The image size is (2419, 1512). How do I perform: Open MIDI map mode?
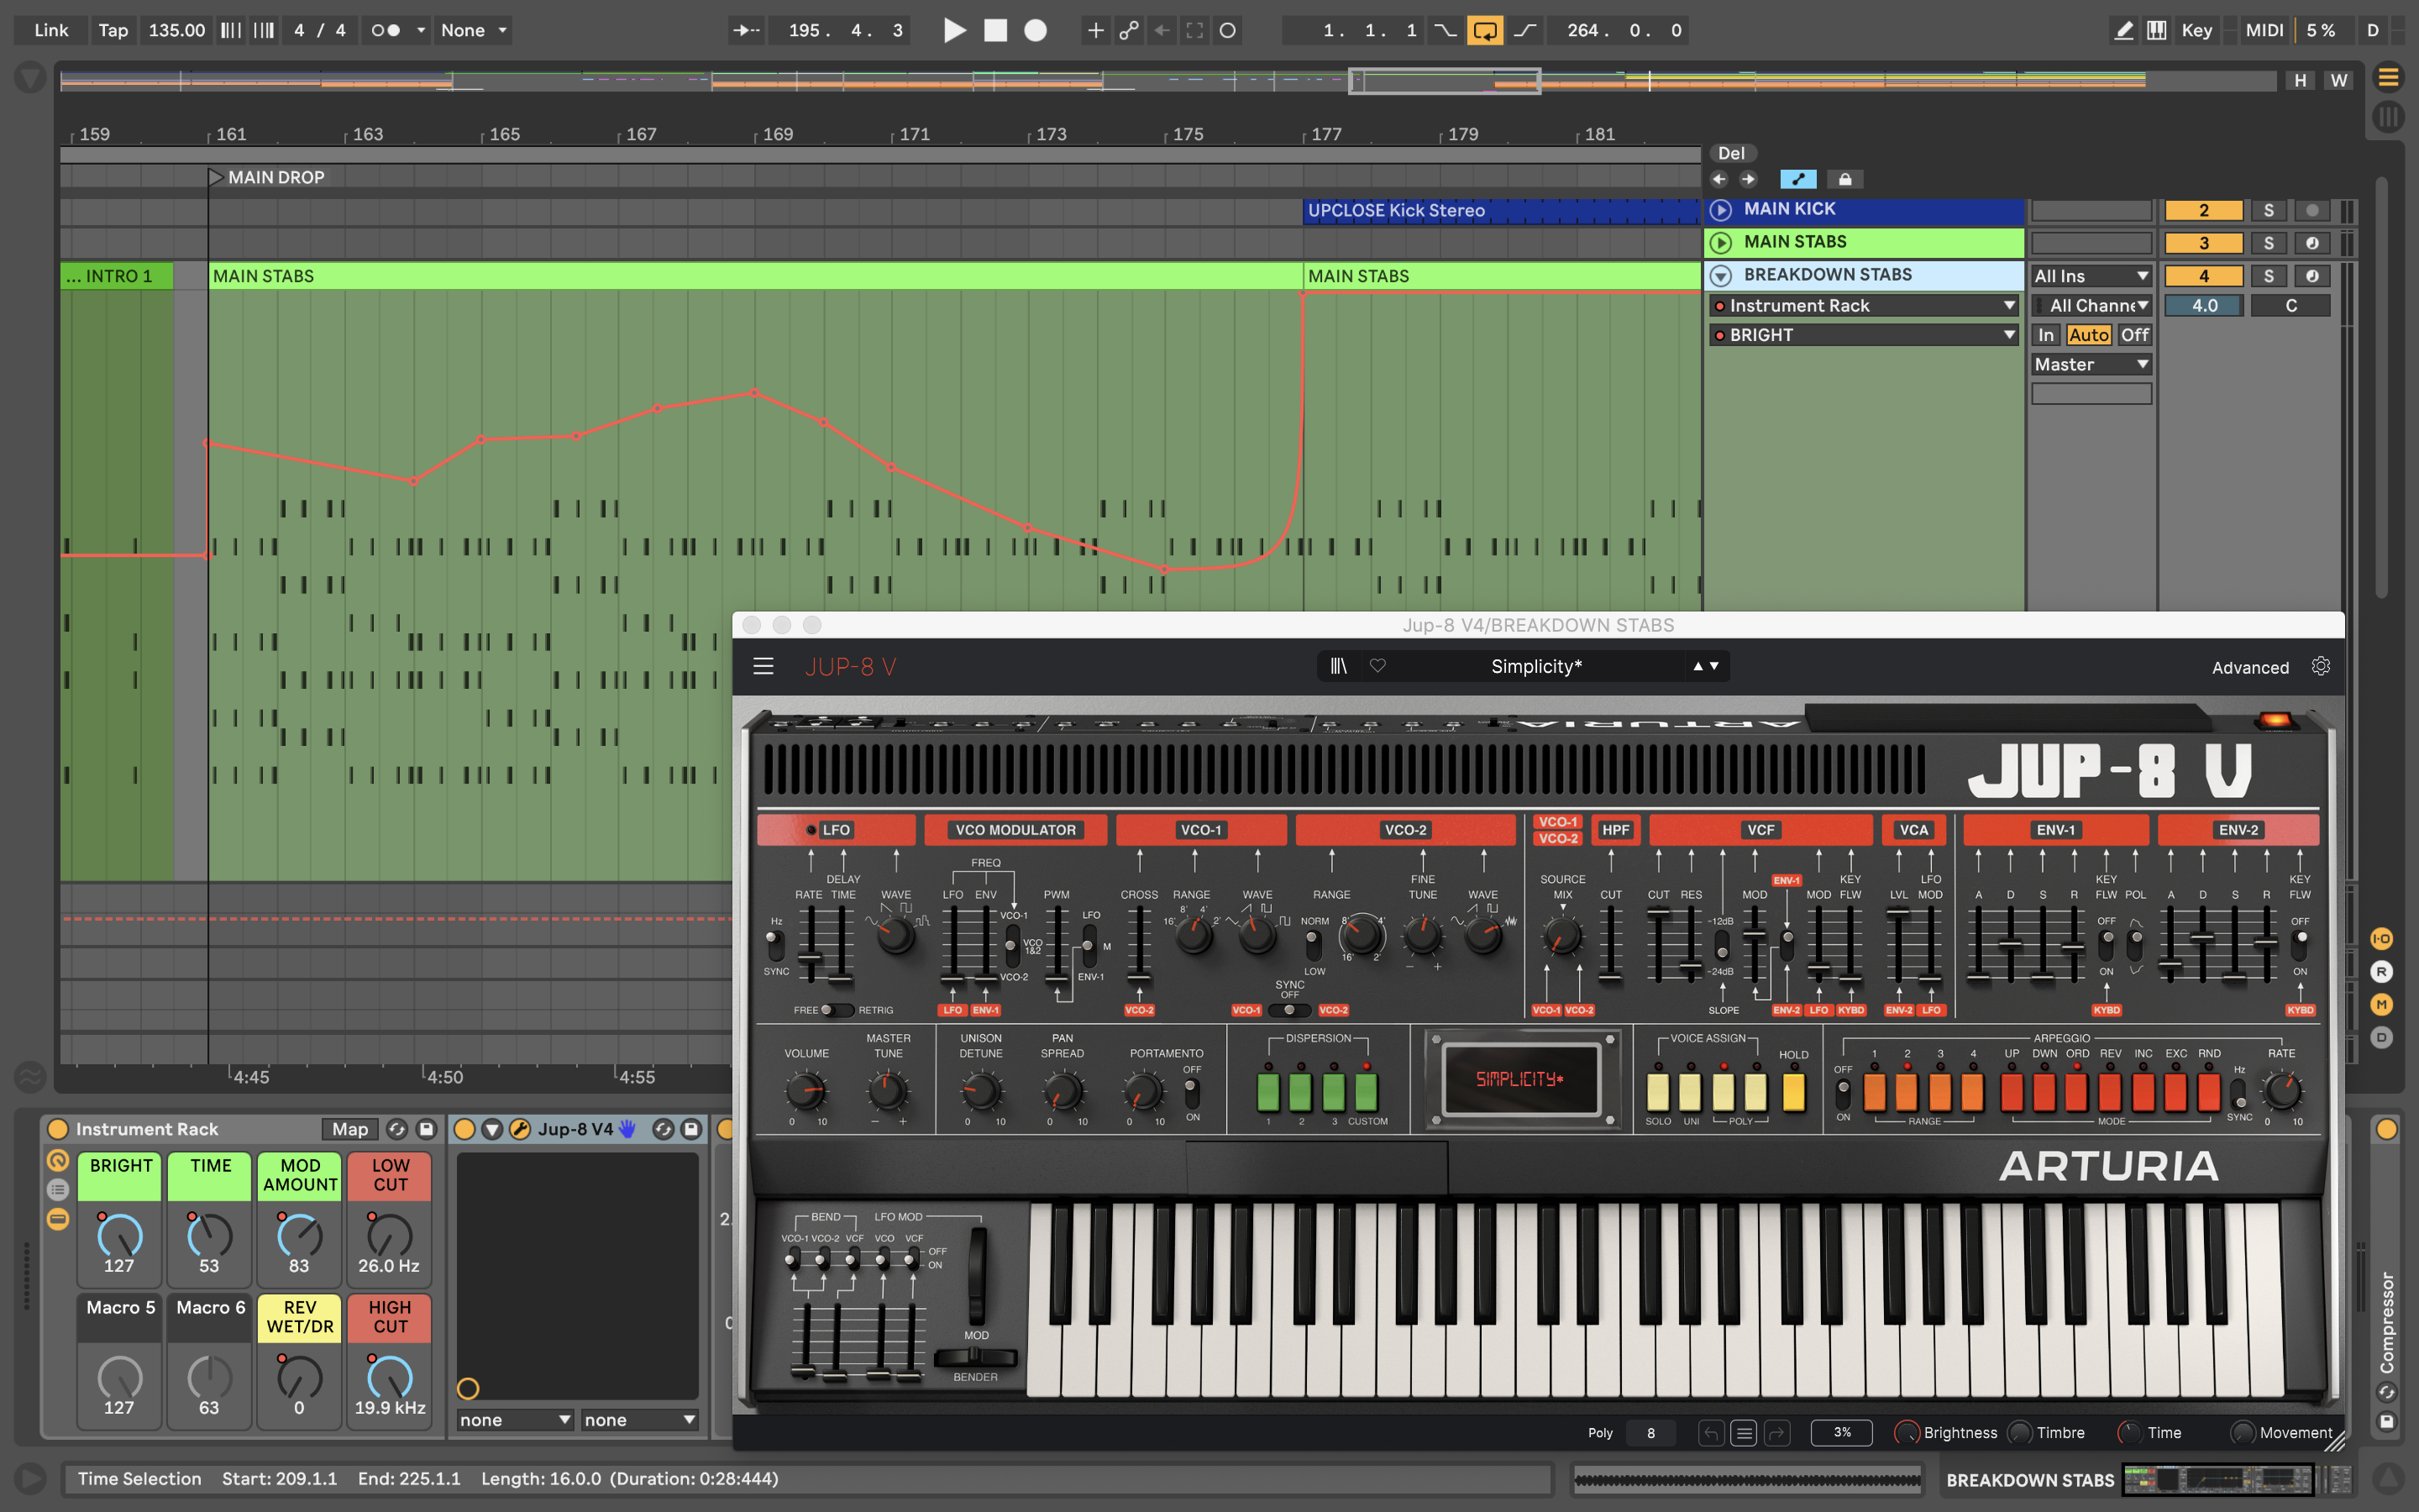pyautogui.click(x=2263, y=30)
